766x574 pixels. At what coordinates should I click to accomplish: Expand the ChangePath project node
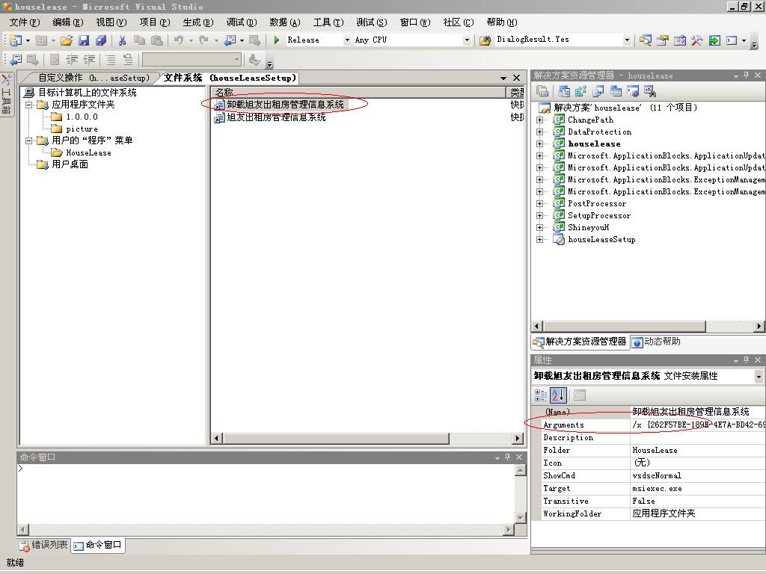(x=540, y=120)
